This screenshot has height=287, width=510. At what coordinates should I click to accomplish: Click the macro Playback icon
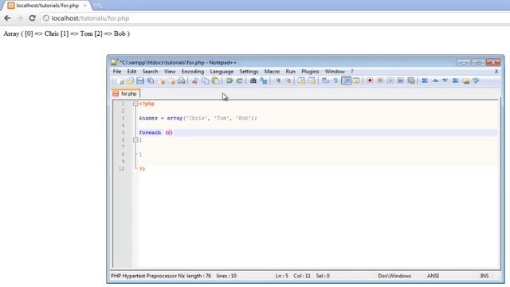390,81
